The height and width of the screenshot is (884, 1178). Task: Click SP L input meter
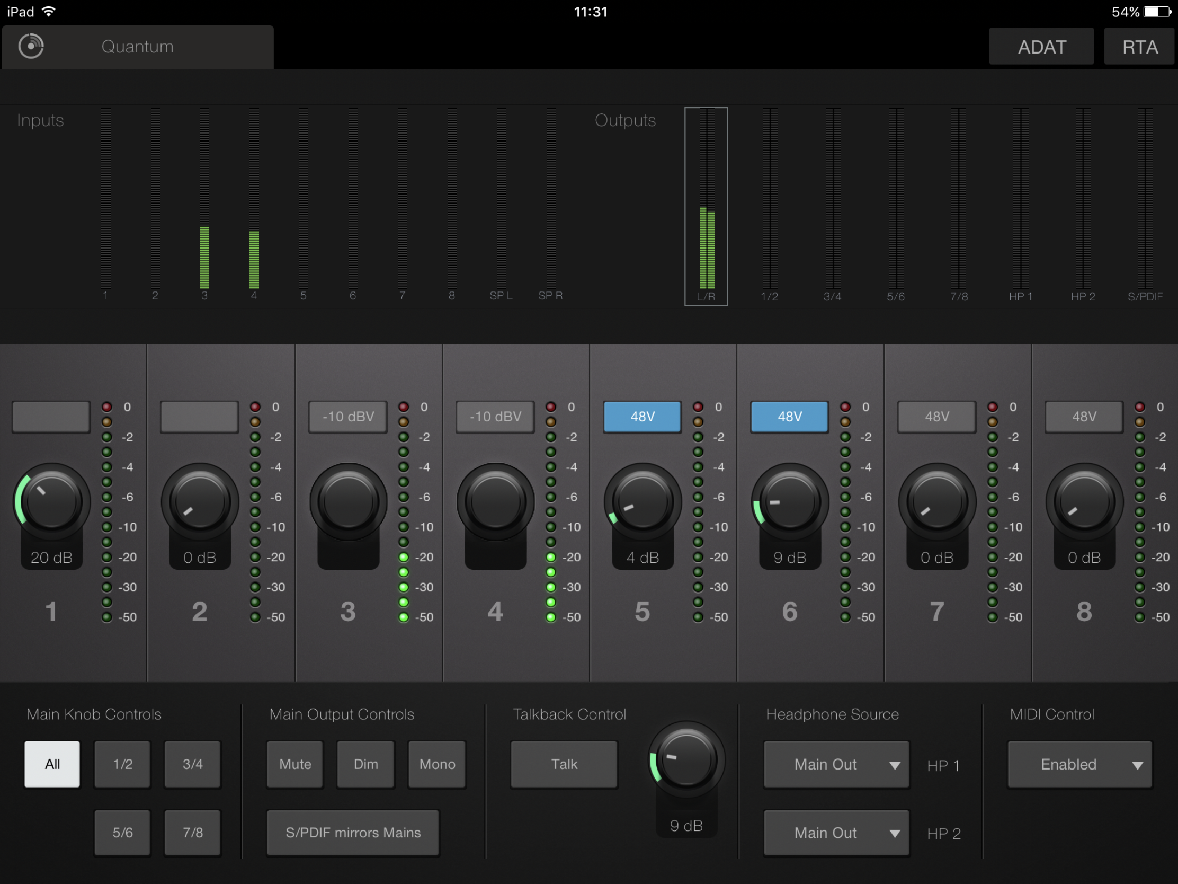(x=501, y=199)
